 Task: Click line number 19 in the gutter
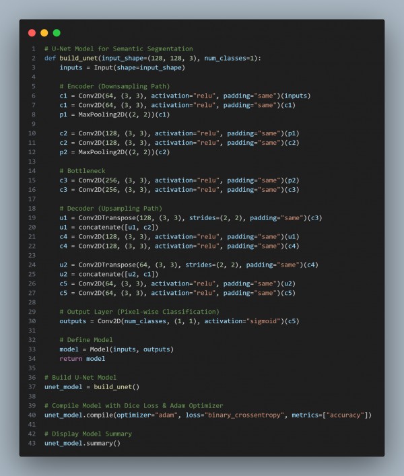pos(32,218)
